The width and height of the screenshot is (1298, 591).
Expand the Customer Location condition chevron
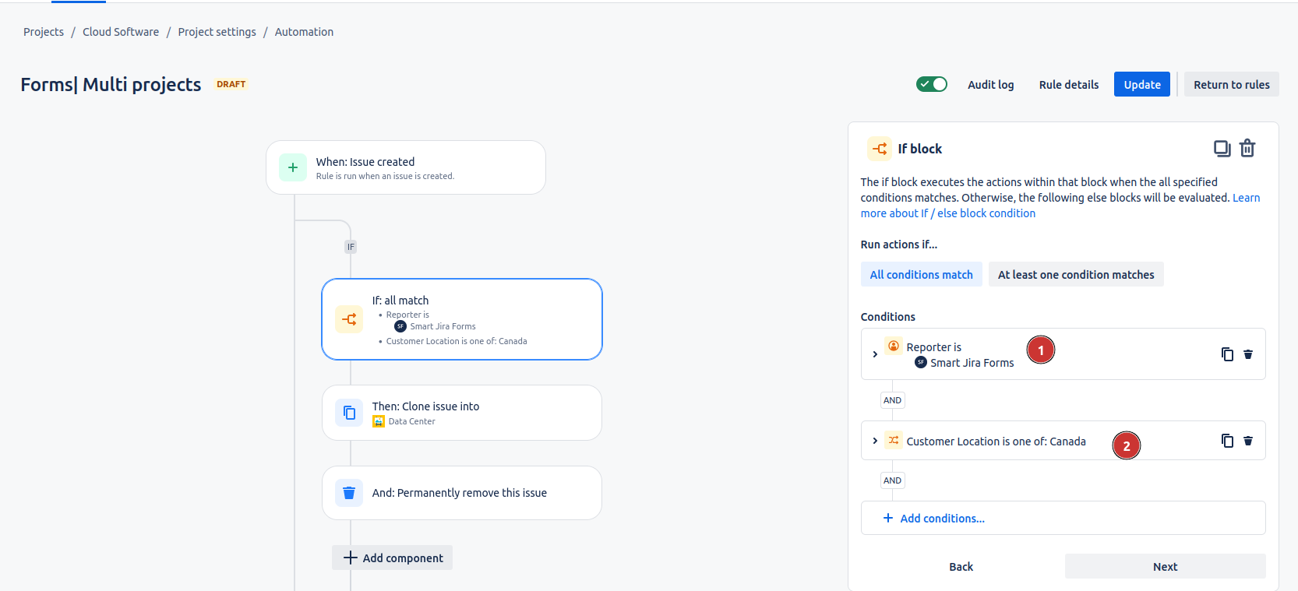pyautogui.click(x=875, y=441)
